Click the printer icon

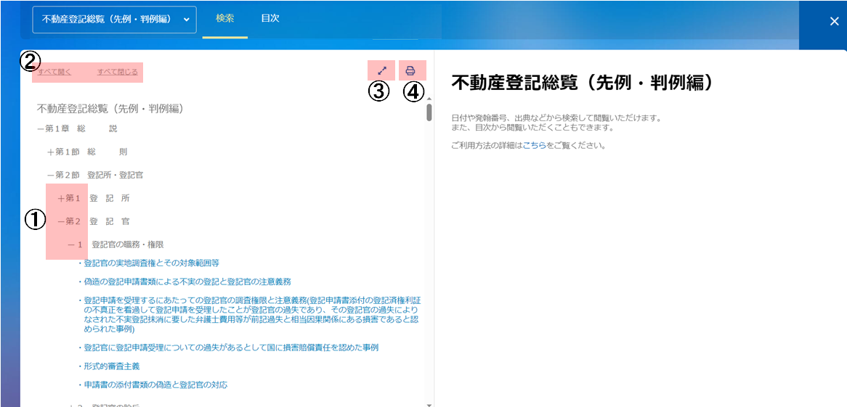click(410, 70)
